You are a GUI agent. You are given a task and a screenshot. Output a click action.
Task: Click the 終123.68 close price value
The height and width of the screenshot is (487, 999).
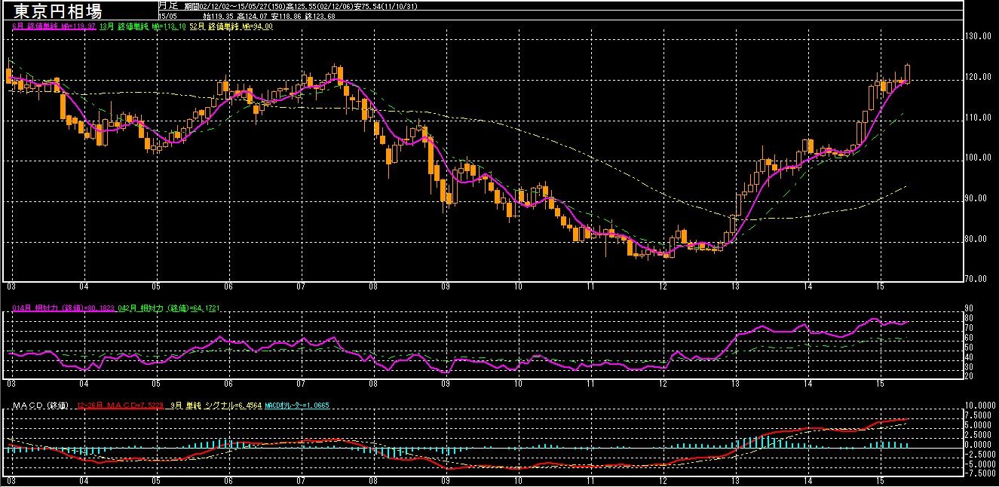[320, 15]
